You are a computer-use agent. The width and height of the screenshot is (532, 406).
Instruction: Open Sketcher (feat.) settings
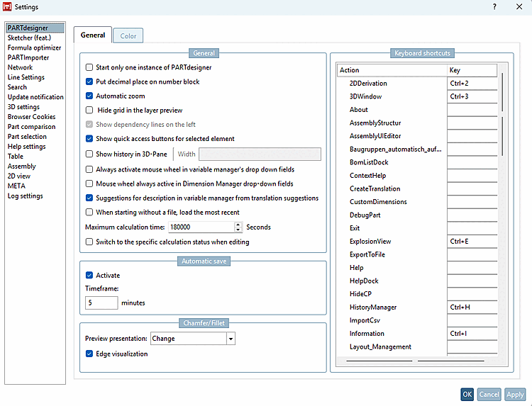pyautogui.click(x=29, y=38)
